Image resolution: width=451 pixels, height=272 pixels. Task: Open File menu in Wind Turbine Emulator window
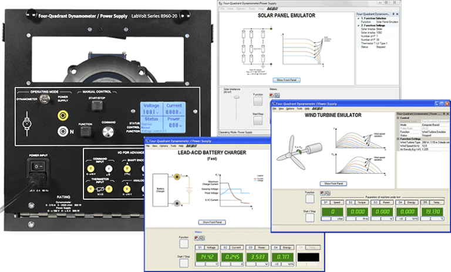point(274,109)
